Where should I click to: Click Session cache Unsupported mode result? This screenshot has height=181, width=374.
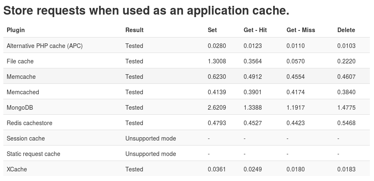[x=151, y=138]
